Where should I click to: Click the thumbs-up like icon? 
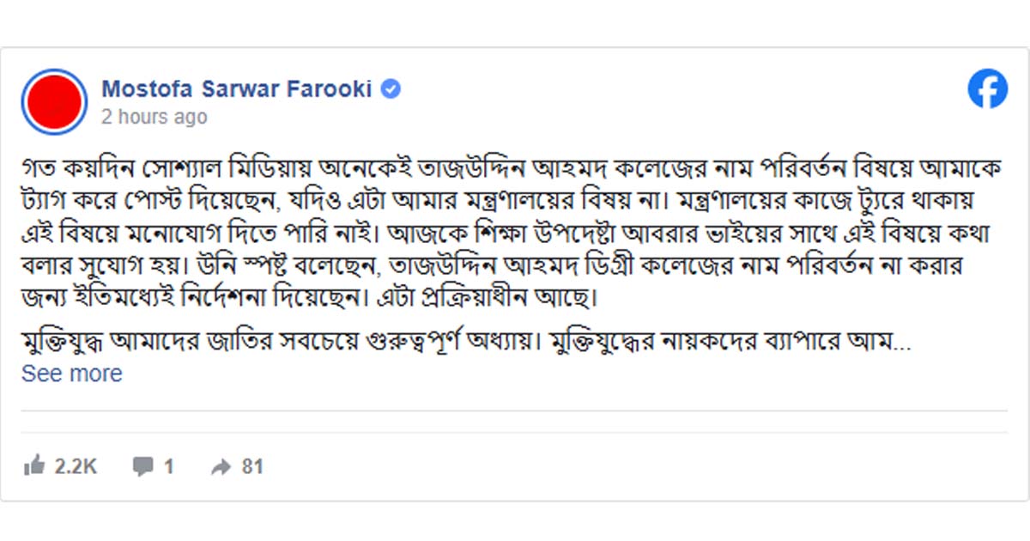coord(34,466)
